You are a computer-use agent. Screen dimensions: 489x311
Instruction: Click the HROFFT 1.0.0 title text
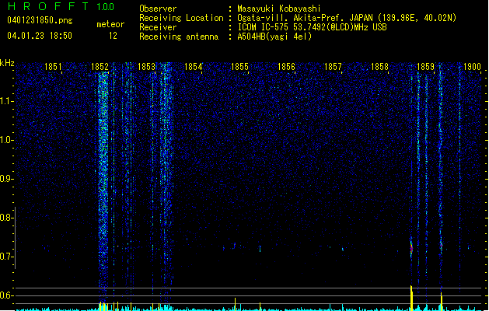(61, 6)
